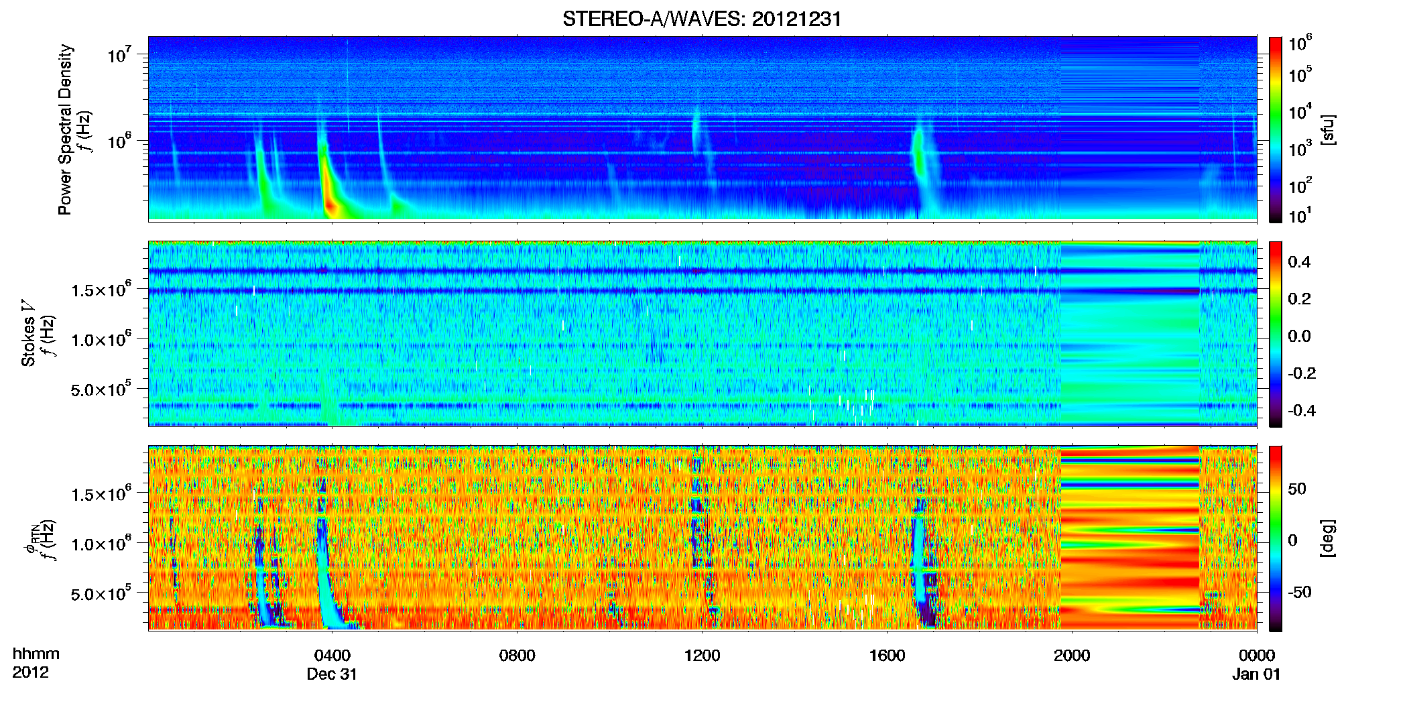Click the -0.4 label on the Stokes V colorbar
1405x724 pixels.
point(1302,410)
